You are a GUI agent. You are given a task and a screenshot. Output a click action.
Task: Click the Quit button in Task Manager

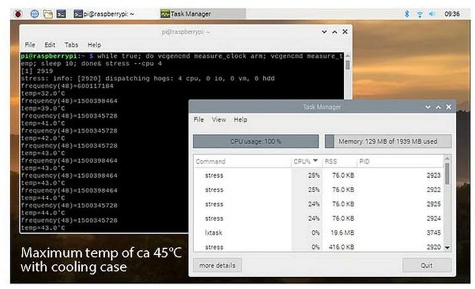click(x=427, y=265)
